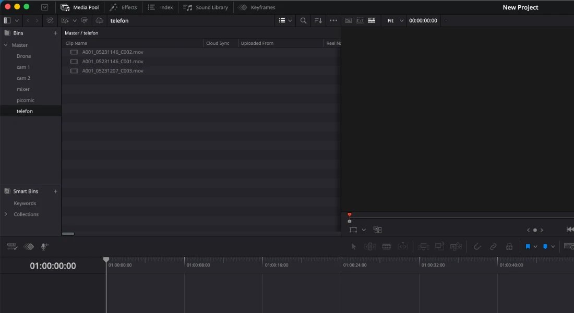Go to the previous marker arrow in viewer
This screenshot has width=574, height=313.
528,230
